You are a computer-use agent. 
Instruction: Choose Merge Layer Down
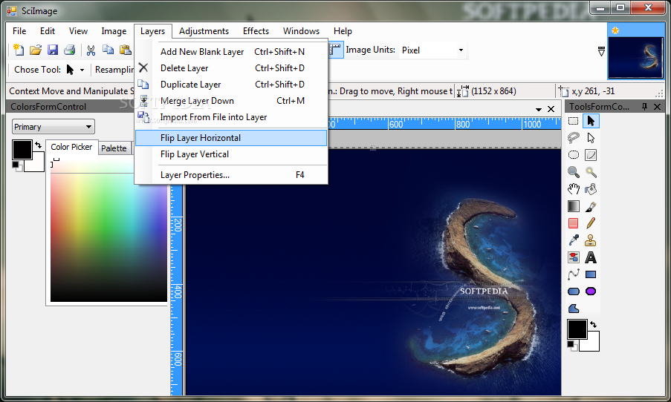click(231, 101)
